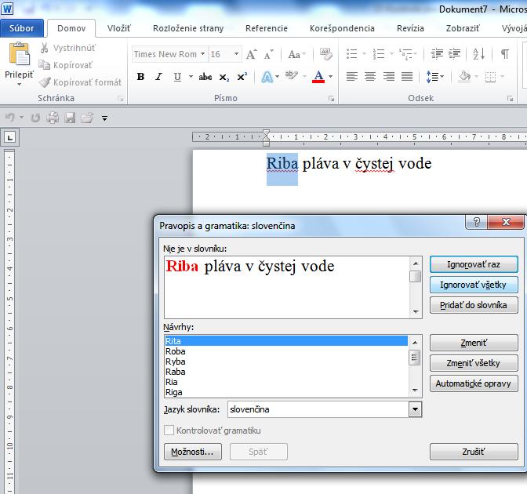
Task: Click the Save floppy disk icon
Action: (70, 118)
